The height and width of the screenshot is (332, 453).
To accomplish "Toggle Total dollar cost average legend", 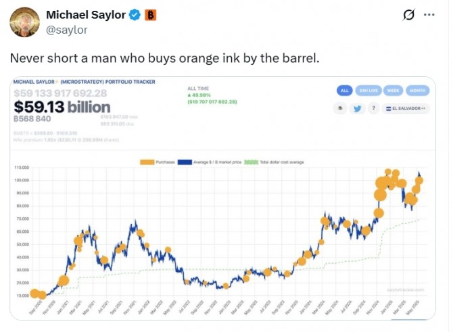I will tap(275, 162).
